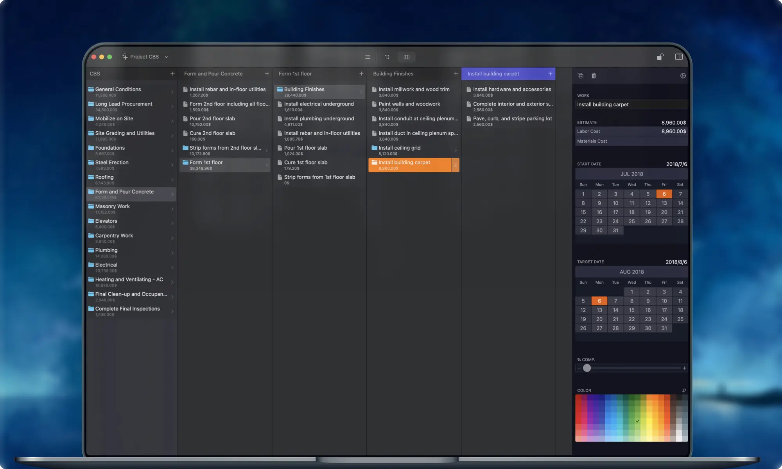This screenshot has width=782, height=469.
Task: Add item to Building Finishes column
Action: click(x=456, y=74)
